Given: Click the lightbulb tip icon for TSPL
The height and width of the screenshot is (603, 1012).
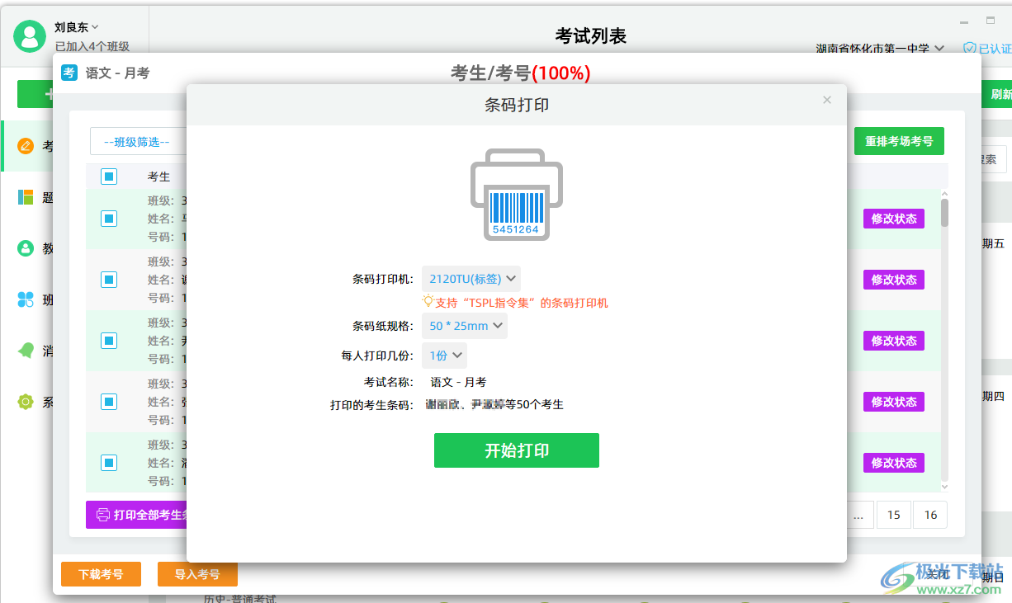Looking at the screenshot, I should pos(428,302).
